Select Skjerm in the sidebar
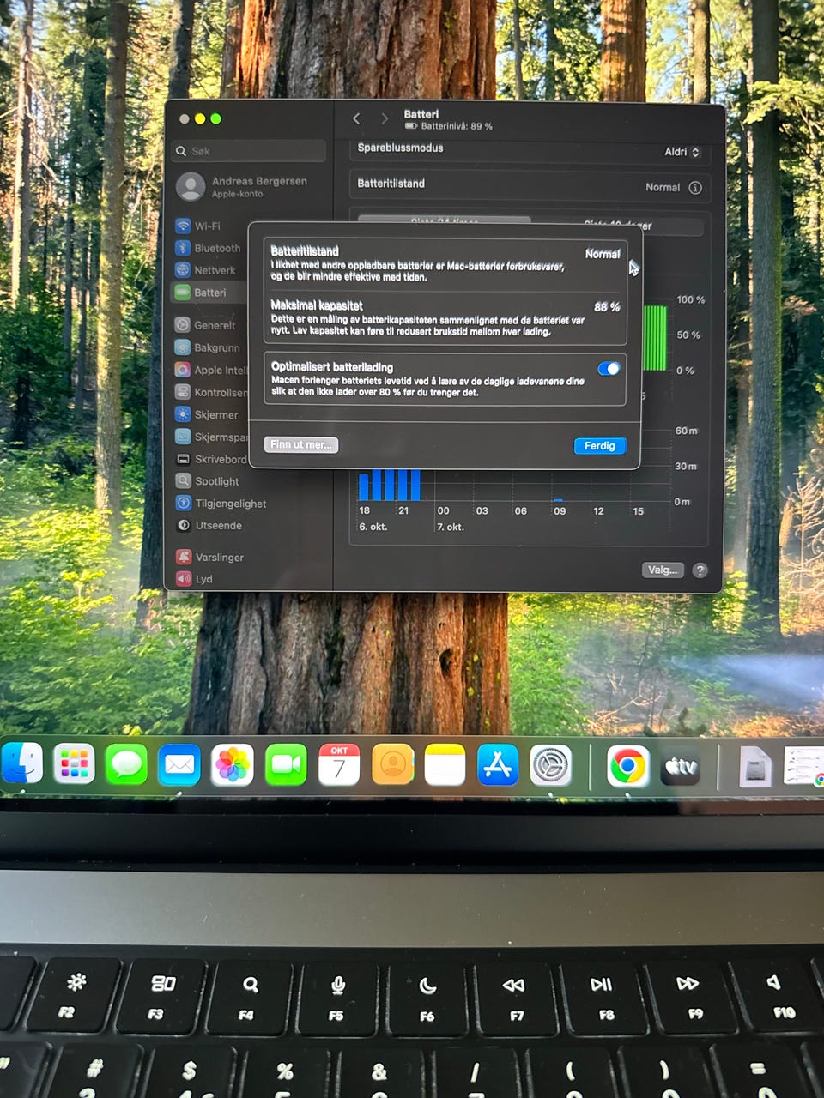This screenshot has width=824, height=1098. click(x=209, y=414)
